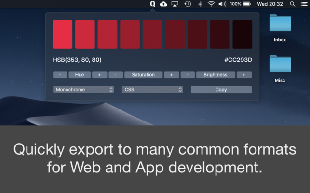Increase Saturation with plus button
The image size is (310, 193).
172,75
